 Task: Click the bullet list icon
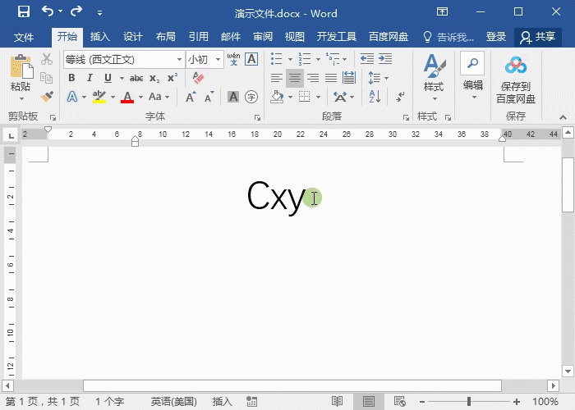[277, 58]
